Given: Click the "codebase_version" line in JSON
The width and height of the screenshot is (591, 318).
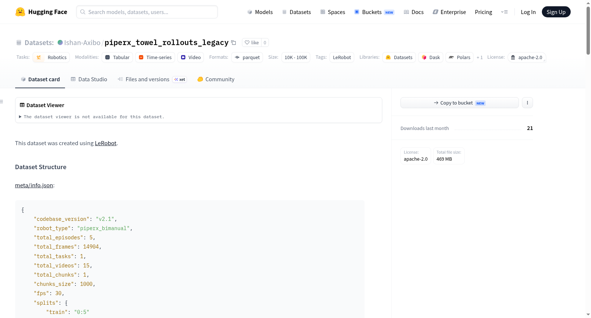Looking at the screenshot, I should pyautogui.click(x=75, y=219).
